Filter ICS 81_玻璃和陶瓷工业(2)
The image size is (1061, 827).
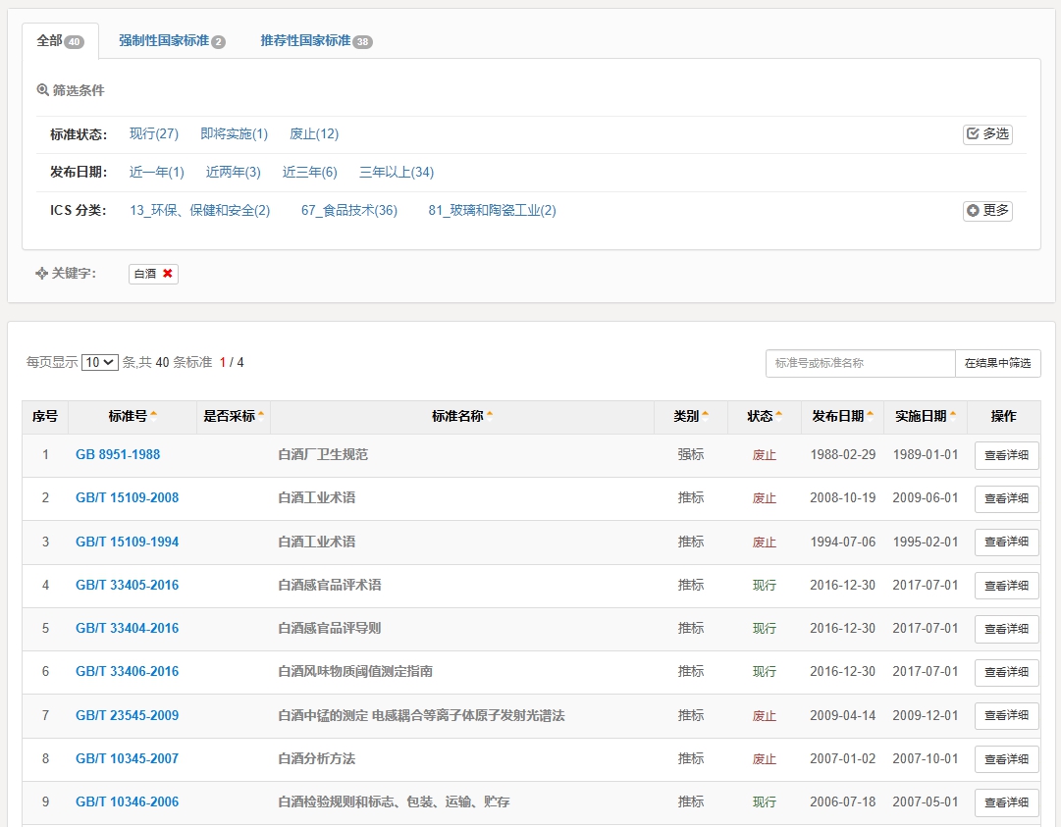pyautogui.click(x=492, y=210)
